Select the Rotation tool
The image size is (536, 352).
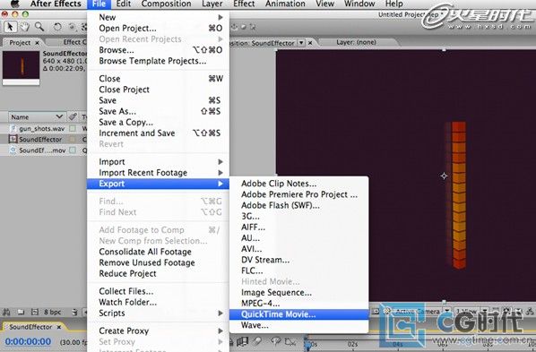(57, 27)
